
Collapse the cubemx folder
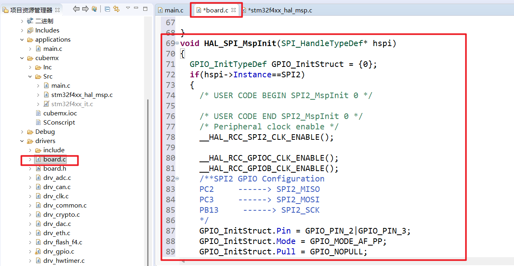(x=22, y=58)
